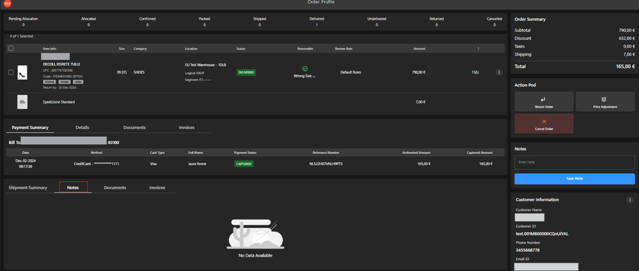The image size is (639, 271).
Task: Click the X1E948 item tag
Action: click(x=49, y=82)
